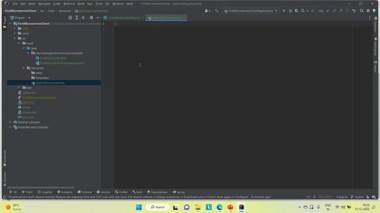Screen dimensions: 380x213
Task: Collapse the main folder node
Action: click(x=19, y=43)
